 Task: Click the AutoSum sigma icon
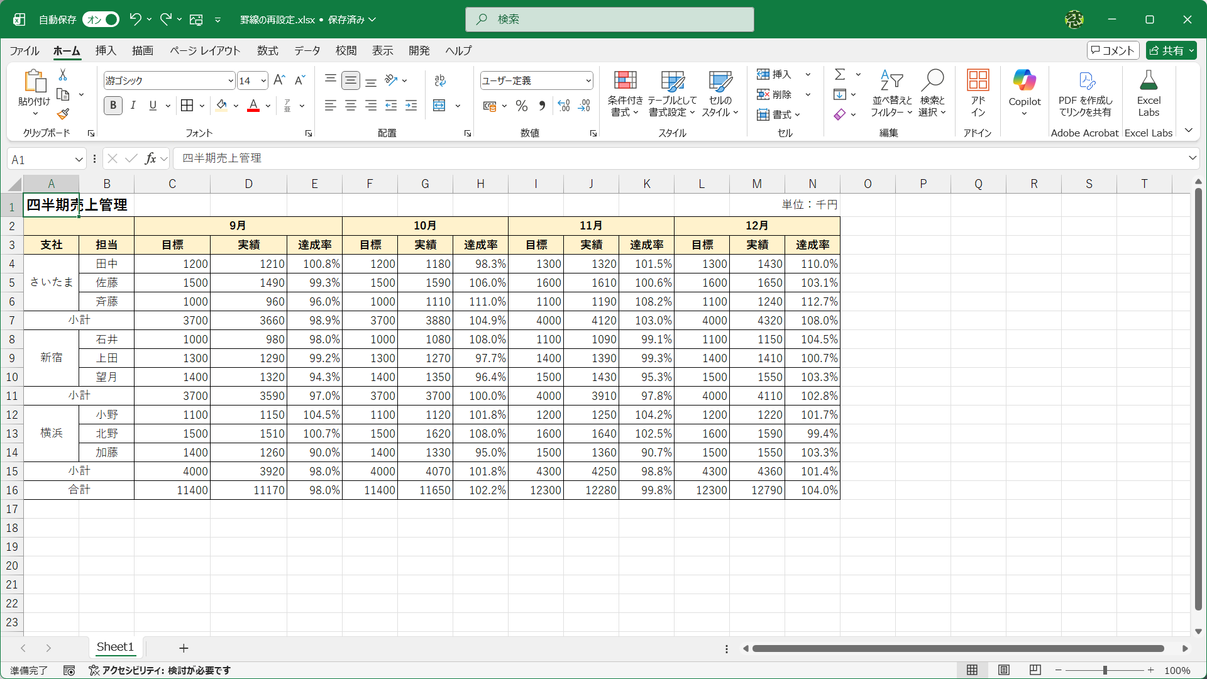coord(840,75)
